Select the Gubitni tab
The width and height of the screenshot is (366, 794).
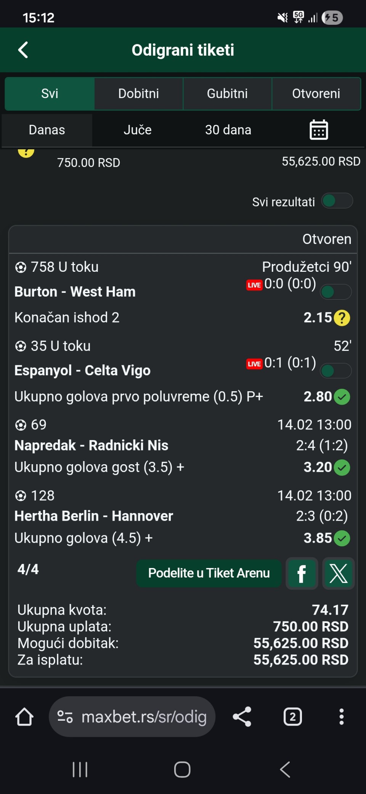point(227,94)
